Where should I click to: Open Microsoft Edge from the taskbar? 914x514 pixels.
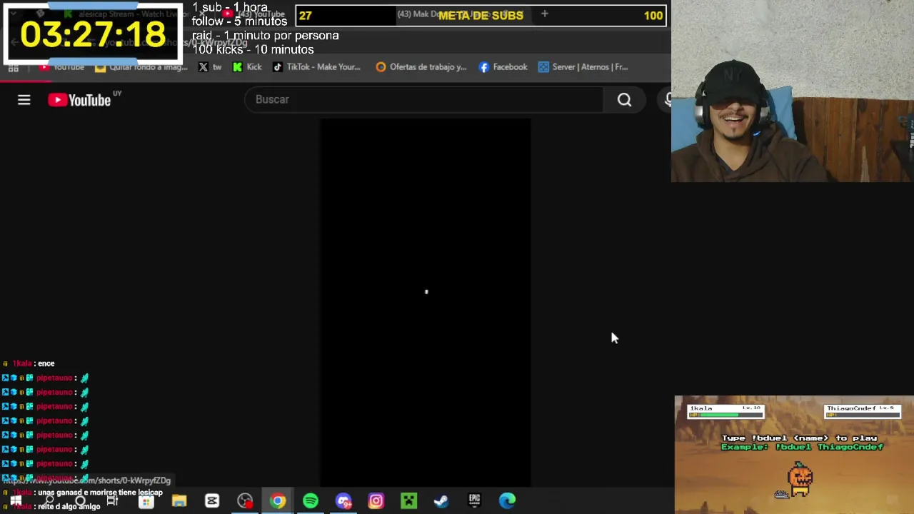[x=507, y=501]
